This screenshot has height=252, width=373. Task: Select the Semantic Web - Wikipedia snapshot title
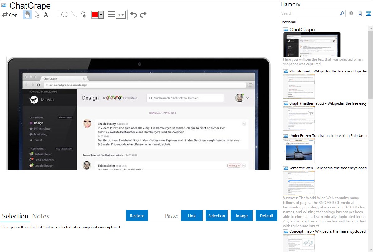[x=328, y=168]
